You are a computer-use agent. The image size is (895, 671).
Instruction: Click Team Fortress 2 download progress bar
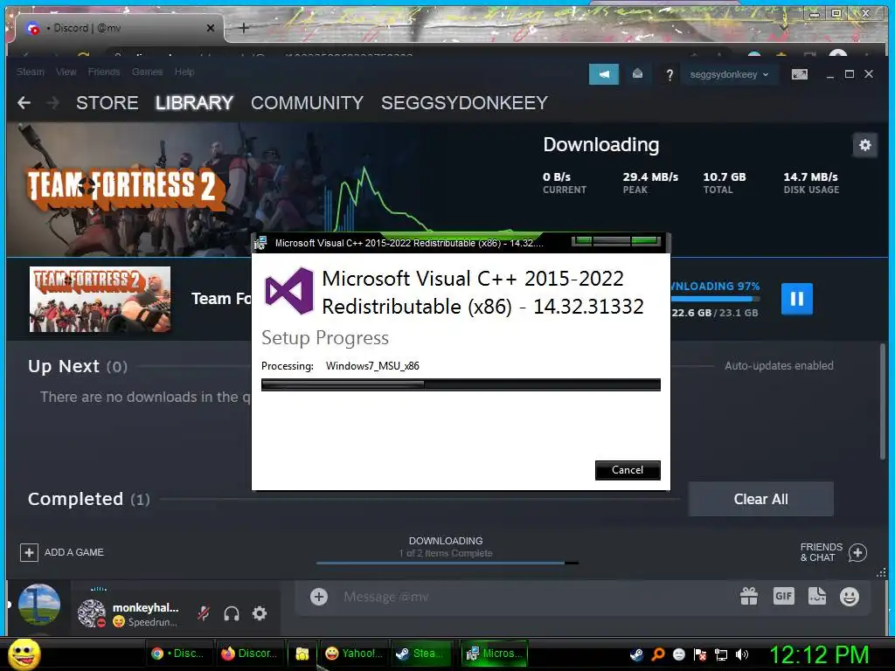point(715,300)
